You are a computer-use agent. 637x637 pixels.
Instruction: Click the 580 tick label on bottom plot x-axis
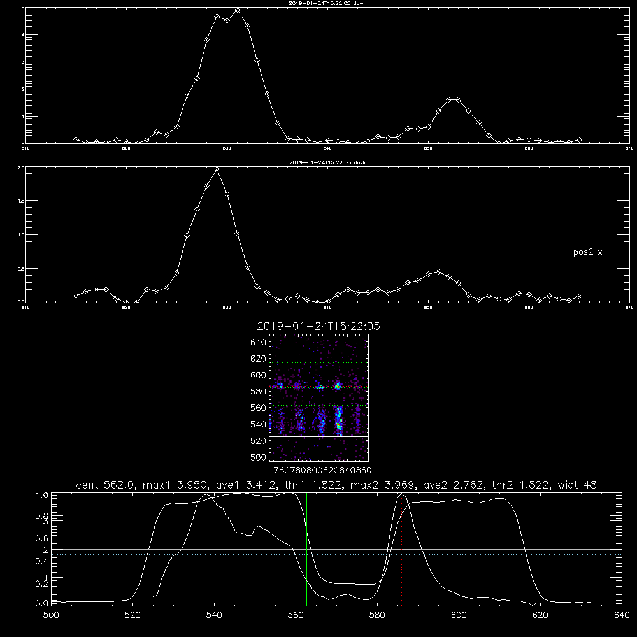377,615
